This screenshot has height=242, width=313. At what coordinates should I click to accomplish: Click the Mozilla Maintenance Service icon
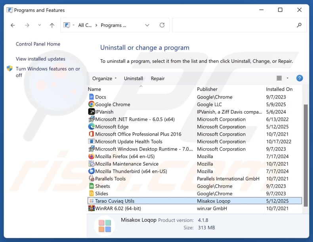click(x=91, y=164)
